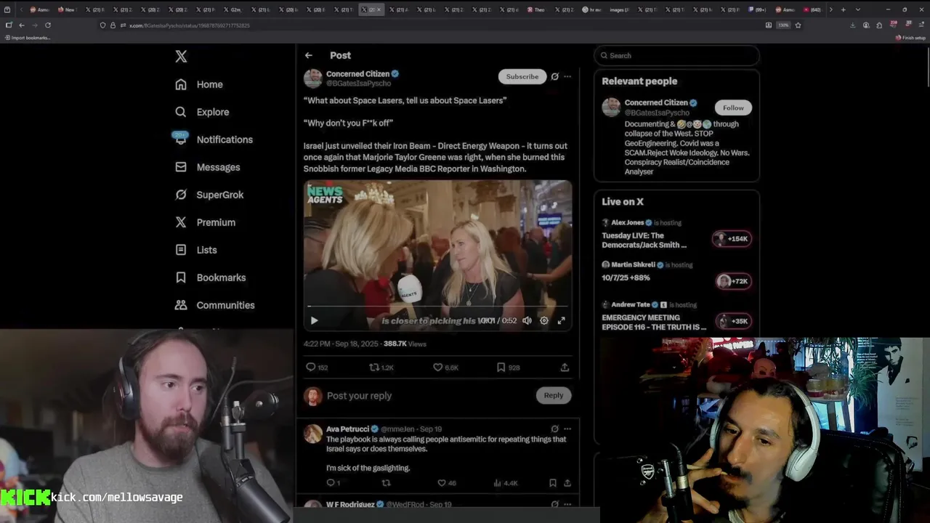Bookmark the post with 928 bookmarks
This screenshot has width=930, height=523.
pos(508,368)
